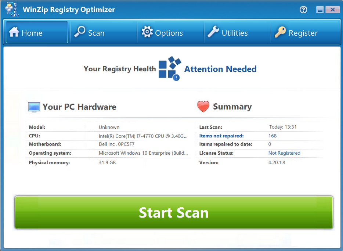Click the WinZip Registry Optimizer logo icon
Viewport: 343px width, 251px height.
tap(12, 9)
